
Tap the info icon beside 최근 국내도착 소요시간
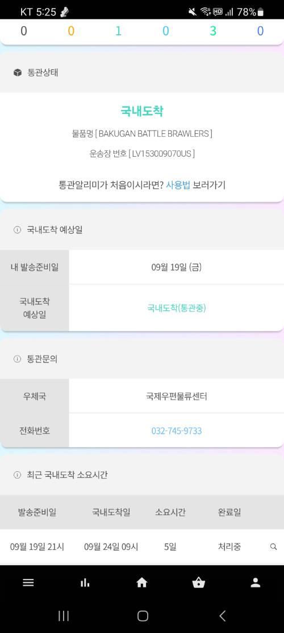point(17,475)
